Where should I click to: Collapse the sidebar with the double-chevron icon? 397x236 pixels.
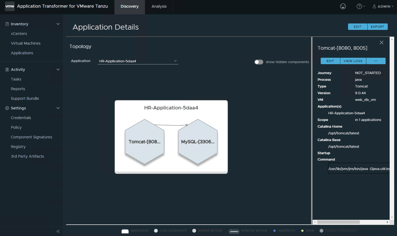coord(58,231)
